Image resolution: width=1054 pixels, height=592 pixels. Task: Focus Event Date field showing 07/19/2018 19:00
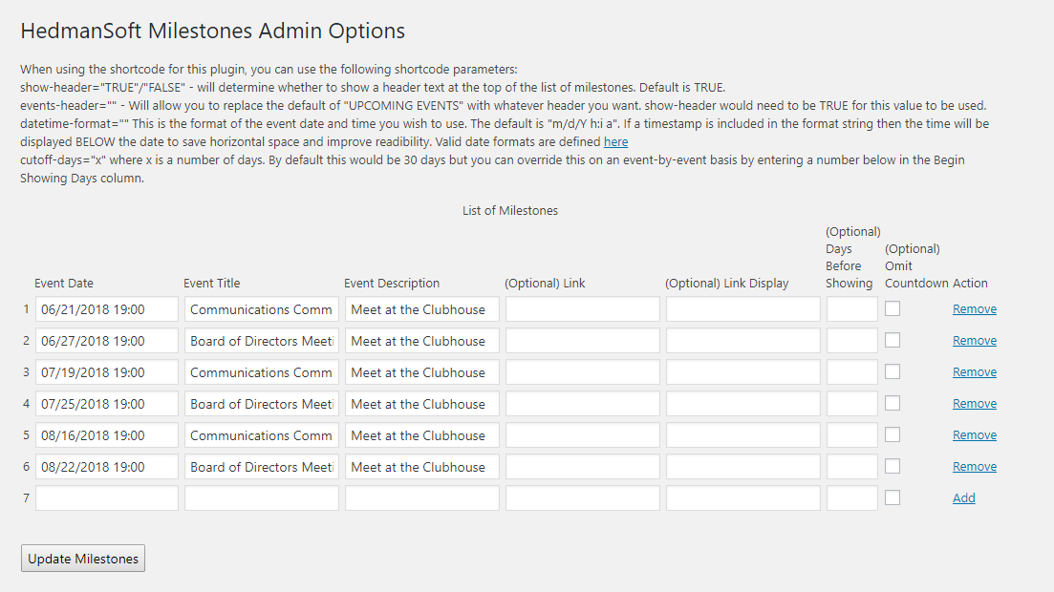click(x=107, y=372)
